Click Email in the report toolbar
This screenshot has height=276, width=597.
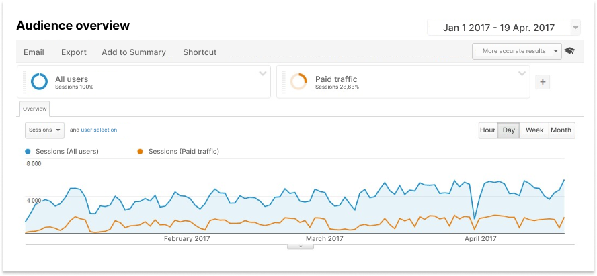coord(34,52)
